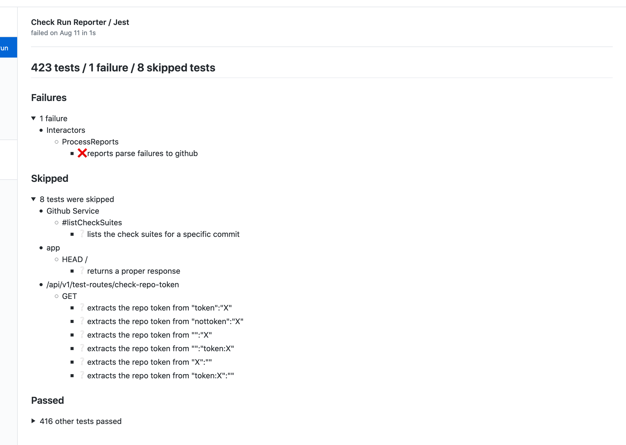This screenshot has height=445, width=626.
Task: Select the blue highlighted sidebar run tab
Action: click(x=8, y=47)
